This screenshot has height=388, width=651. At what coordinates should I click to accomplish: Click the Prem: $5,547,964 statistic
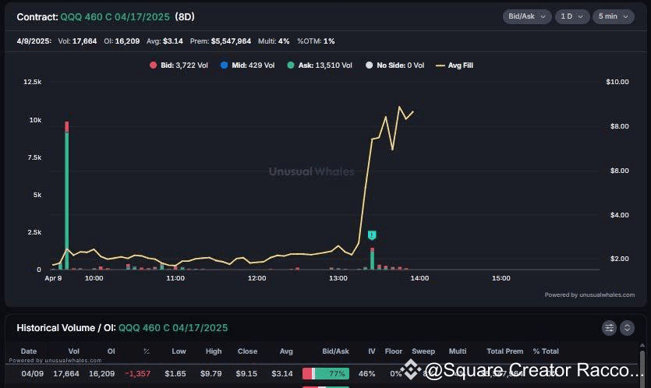[221, 41]
